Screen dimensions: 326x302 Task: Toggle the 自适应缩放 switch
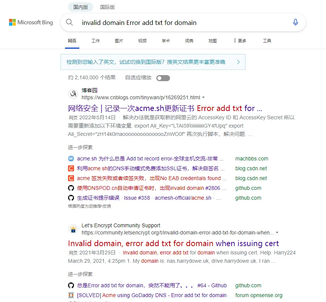click(x=163, y=78)
